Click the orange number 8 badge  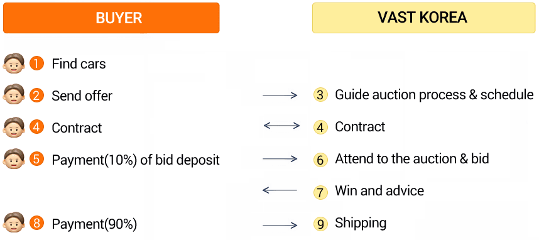[x=36, y=224]
